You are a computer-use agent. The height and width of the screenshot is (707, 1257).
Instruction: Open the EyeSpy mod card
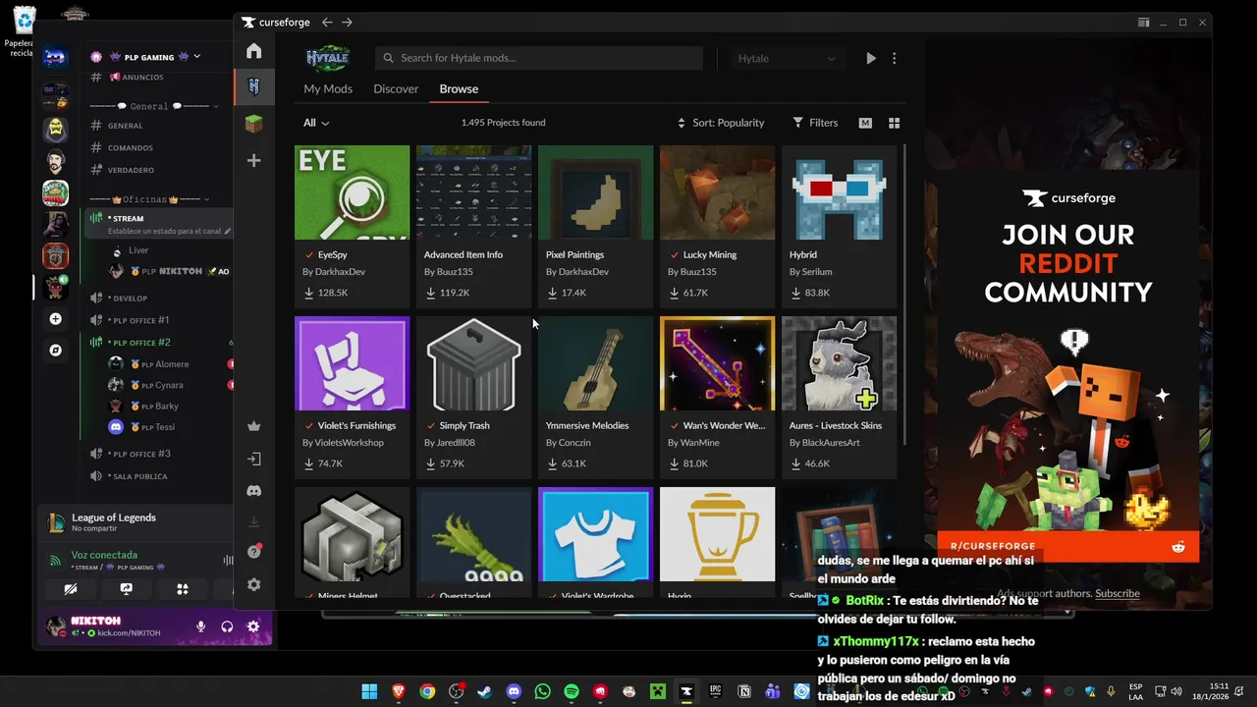(x=352, y=226)
